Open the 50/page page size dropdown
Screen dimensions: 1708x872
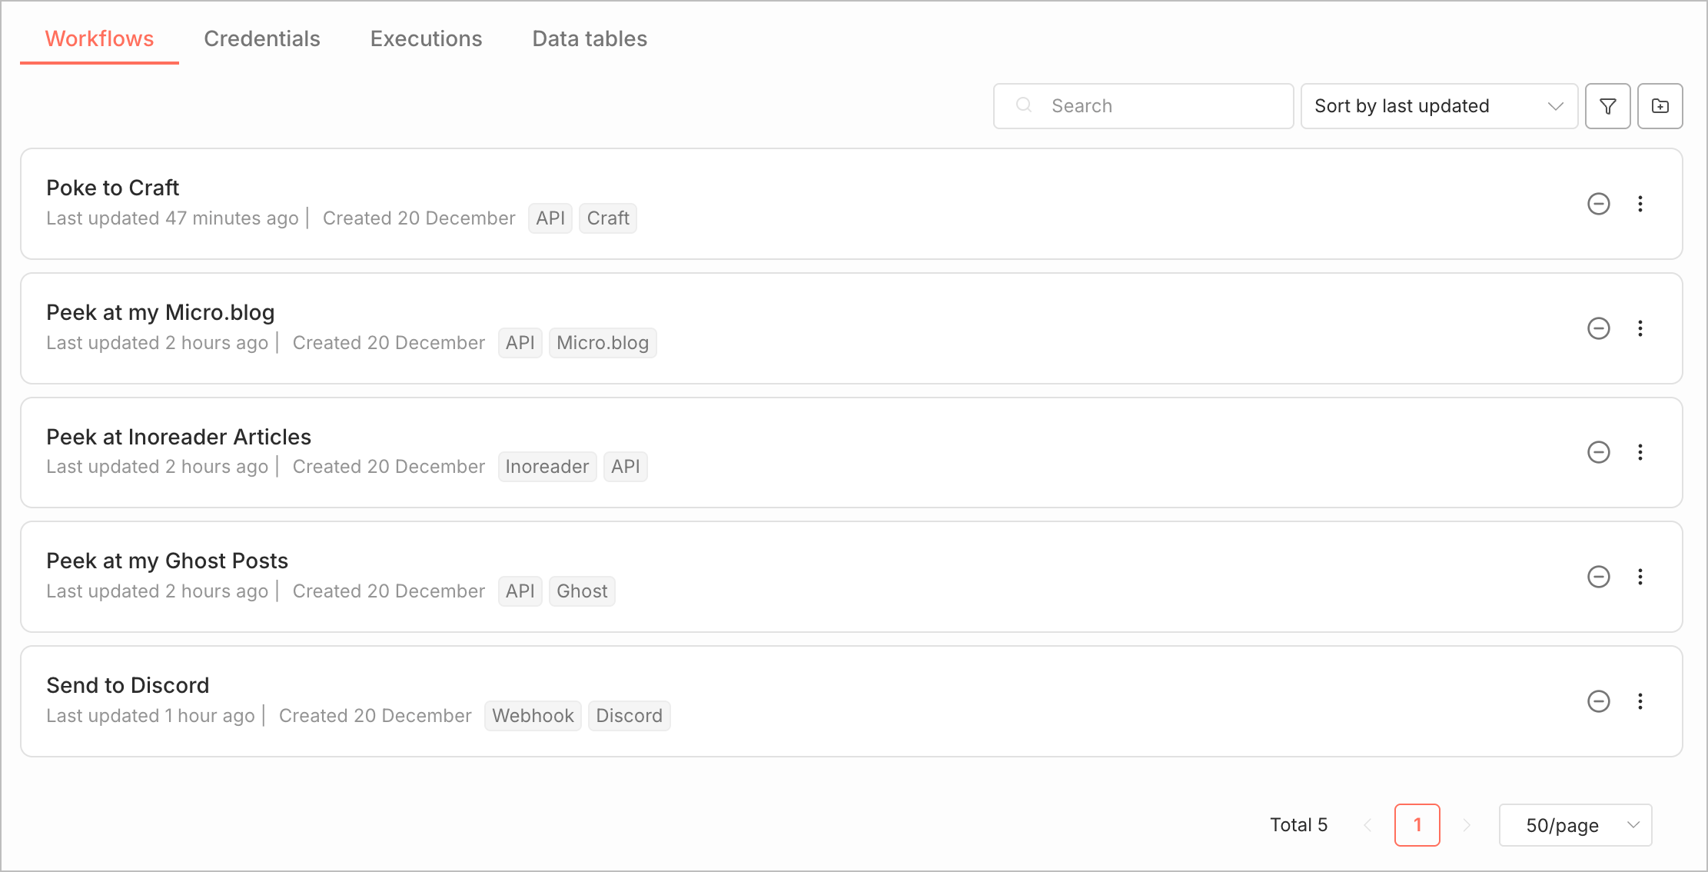click(x=1574, y=825)
